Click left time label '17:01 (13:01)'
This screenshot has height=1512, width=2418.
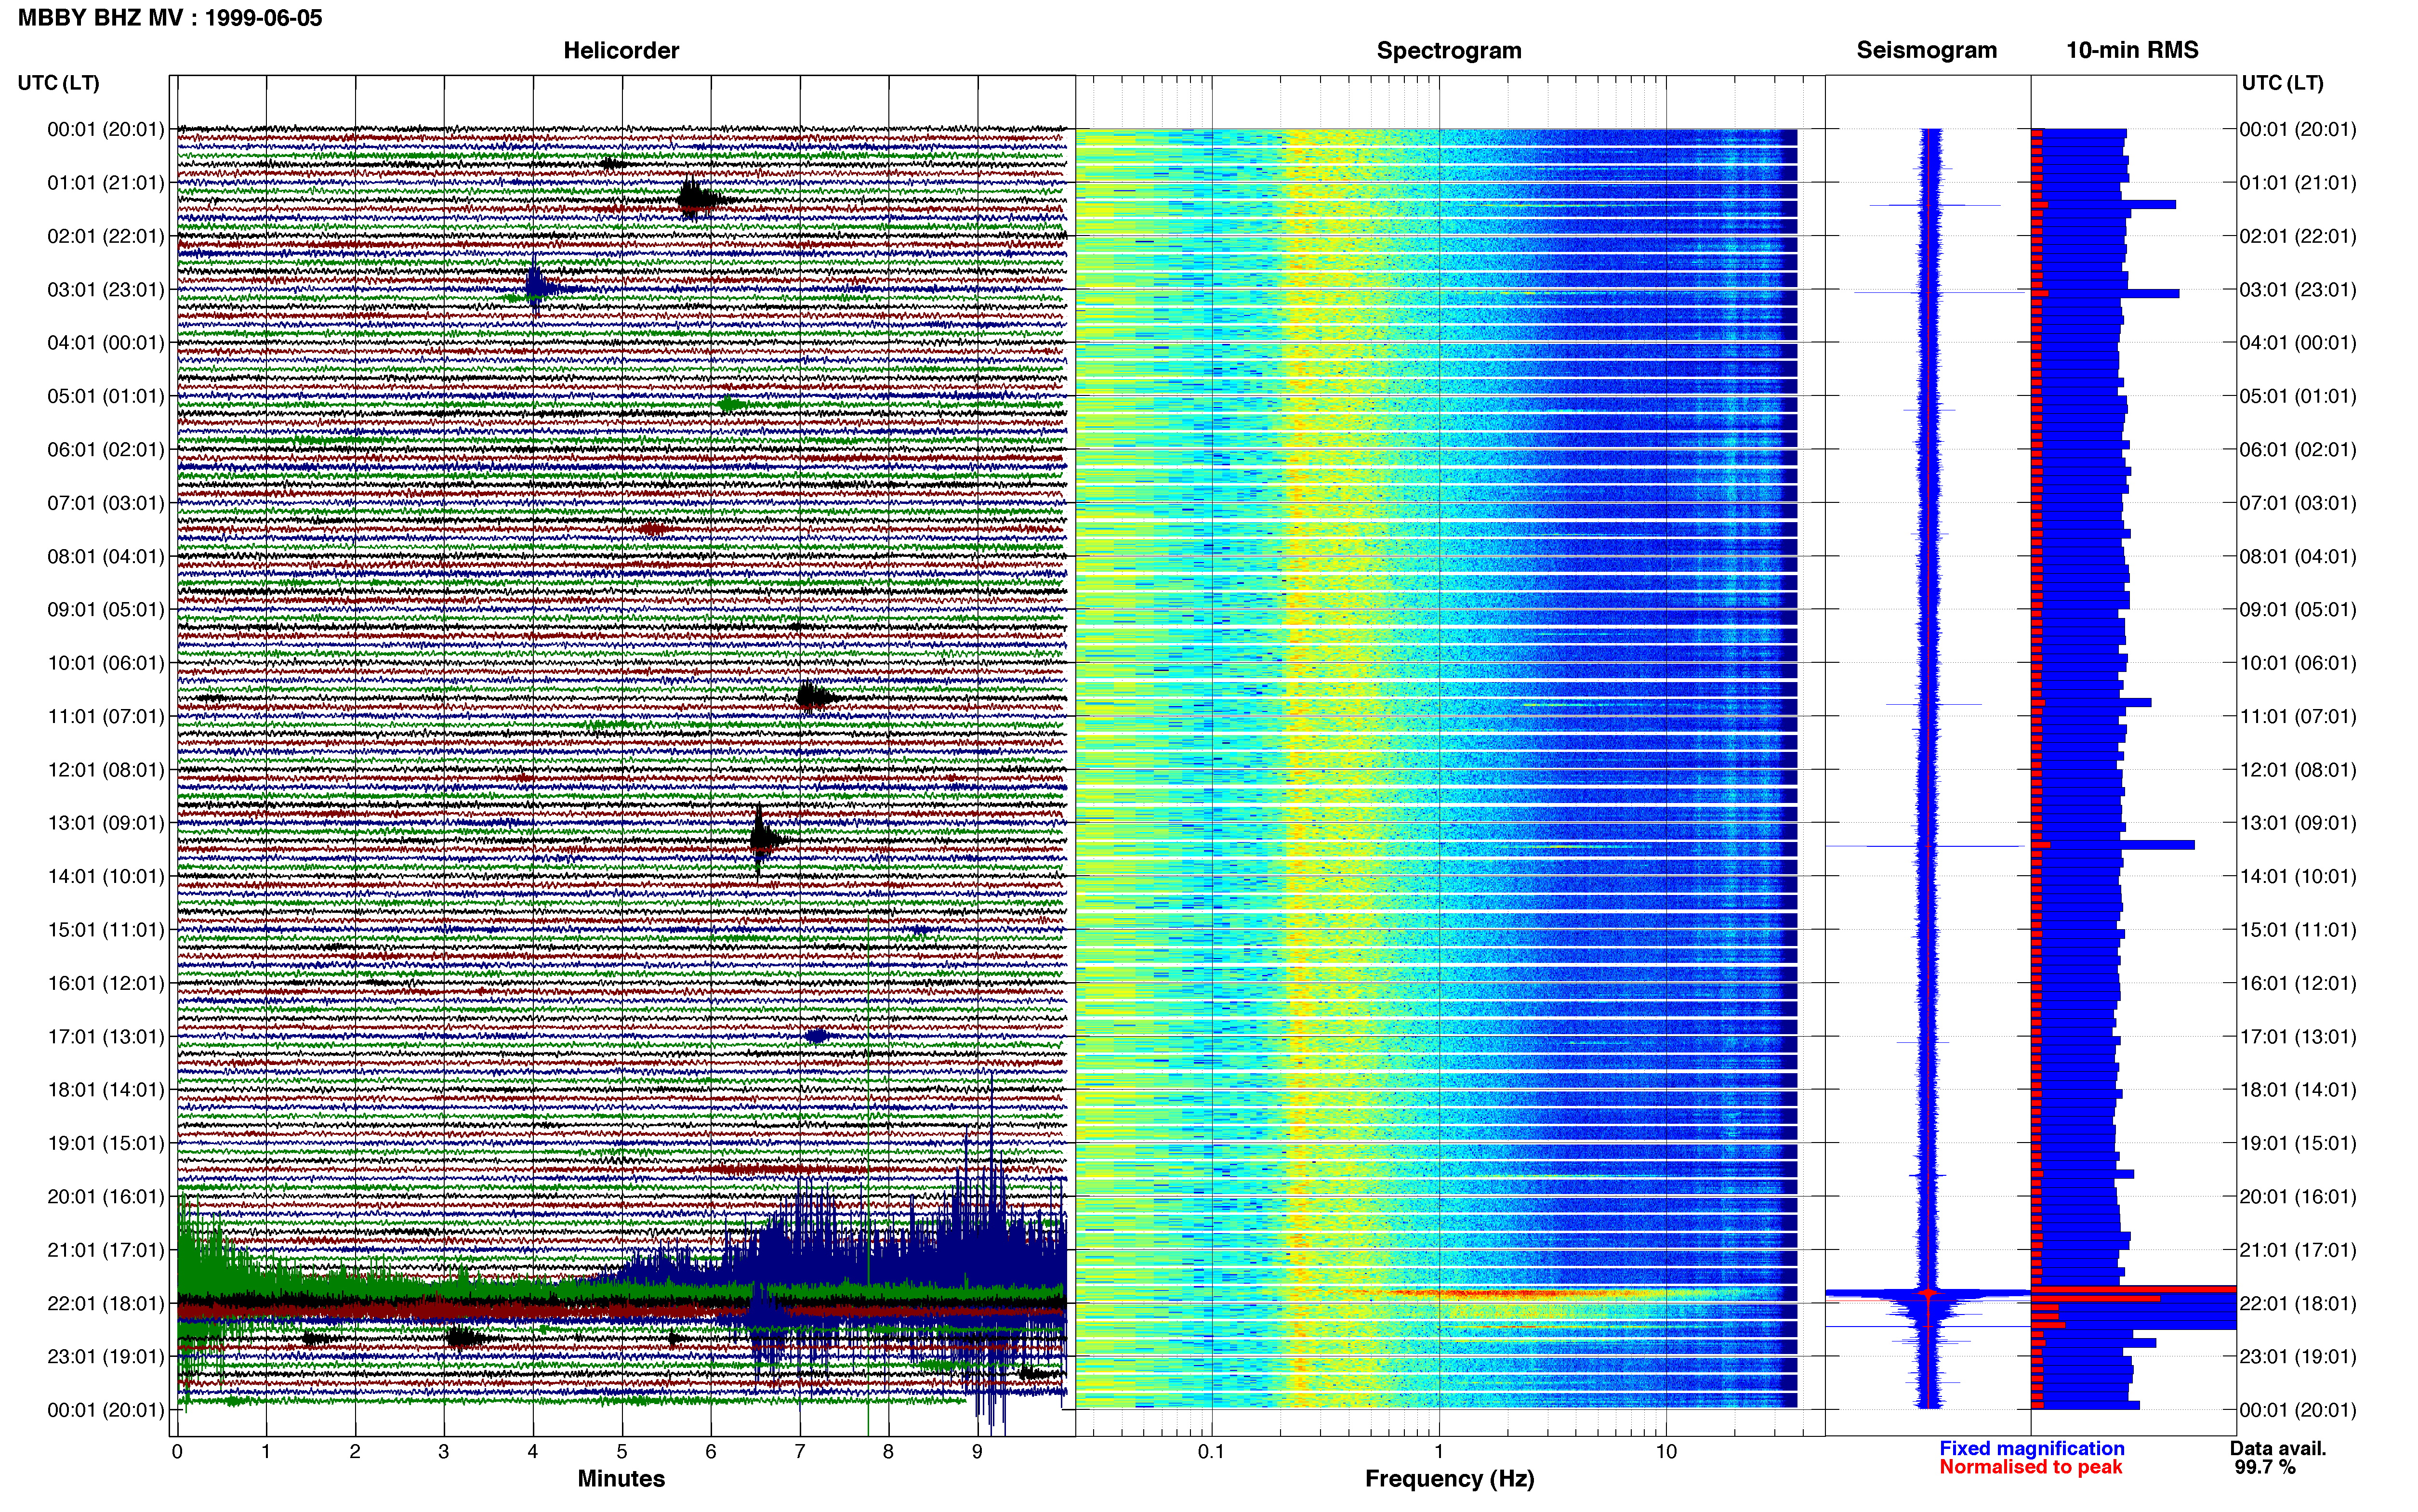click(x=106, y=1037)
